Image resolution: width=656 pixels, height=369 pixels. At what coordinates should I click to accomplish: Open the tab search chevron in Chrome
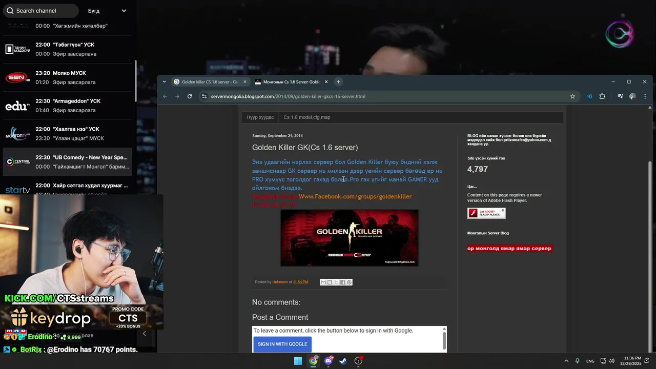(x=164, y=81)
